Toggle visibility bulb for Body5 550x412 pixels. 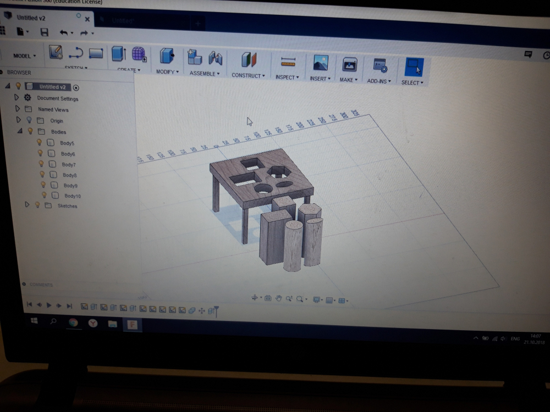pos(39,142)
